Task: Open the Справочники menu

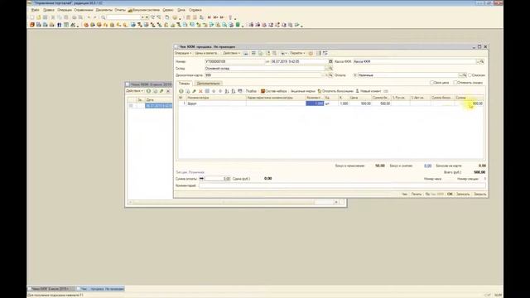Action: coord(84,10)
